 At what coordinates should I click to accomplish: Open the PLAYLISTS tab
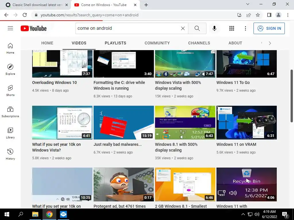(x=115, y=43)
